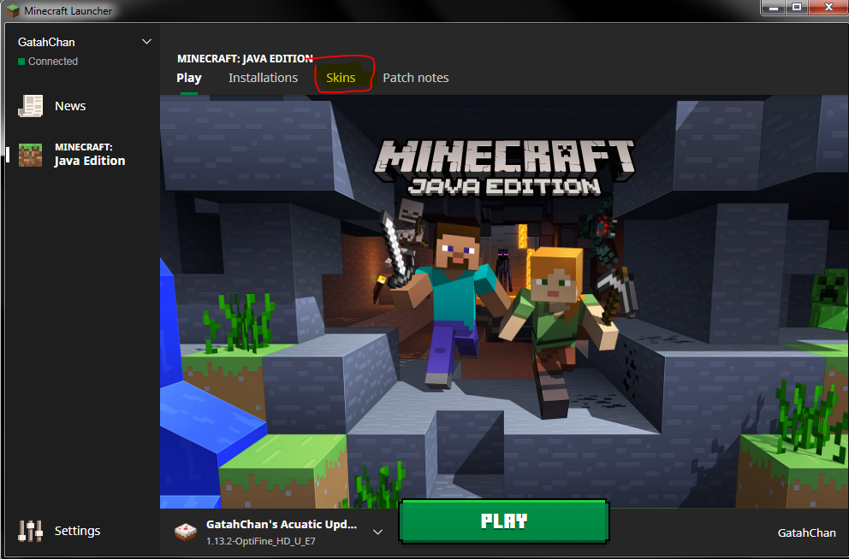Switch to the Play tab

click(x=189, y=78)
